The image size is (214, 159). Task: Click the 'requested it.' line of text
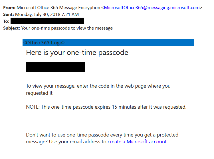click(x=40, y=93)
